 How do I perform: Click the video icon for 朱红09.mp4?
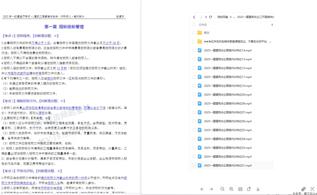coord(200,95)
